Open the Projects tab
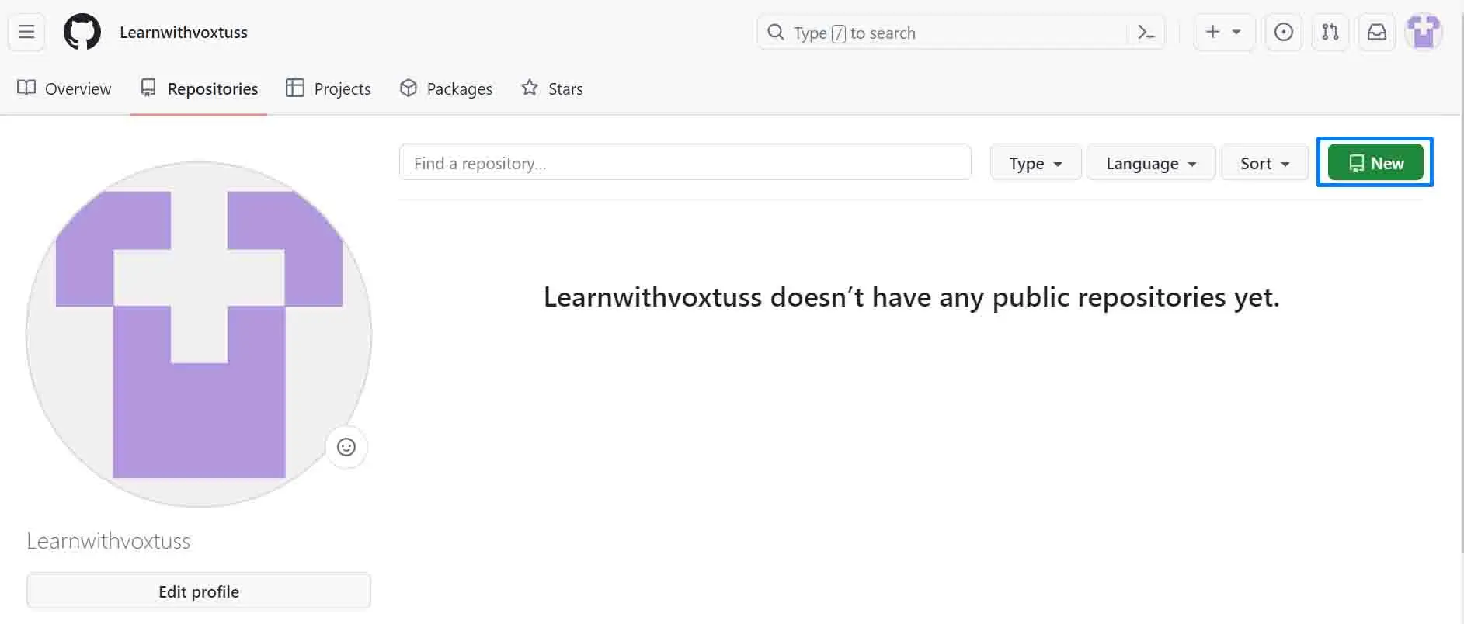Screen dimensions: 1464x624 tap(329, 88)
